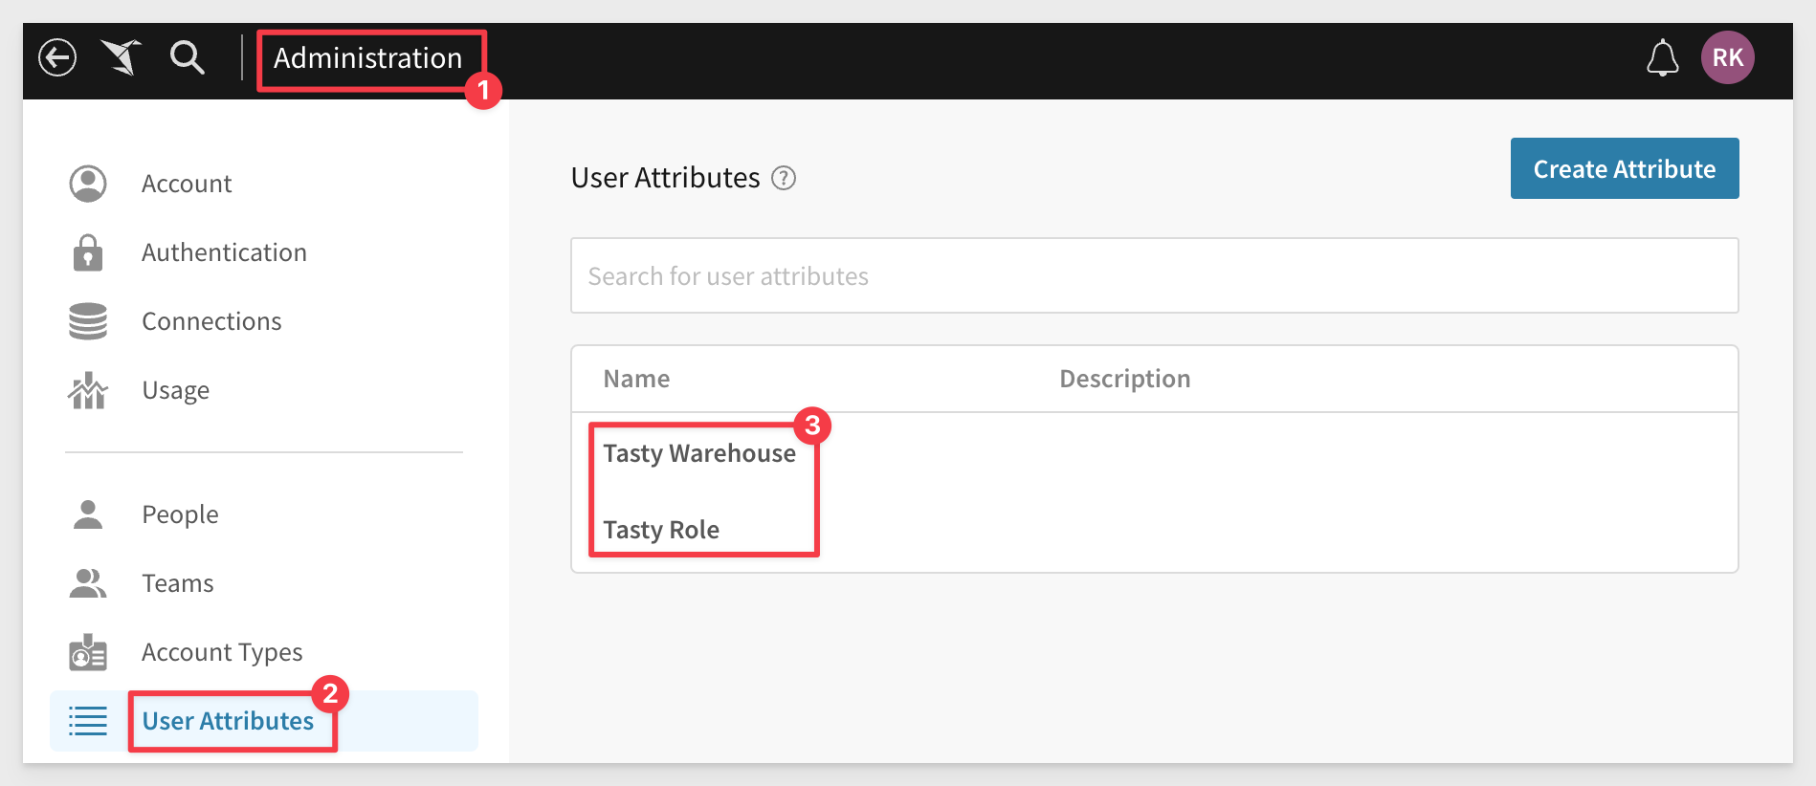Open the Tasty Warehouse attribute
This screenshot has height=786, width=1816.
[x=699, y=453]
